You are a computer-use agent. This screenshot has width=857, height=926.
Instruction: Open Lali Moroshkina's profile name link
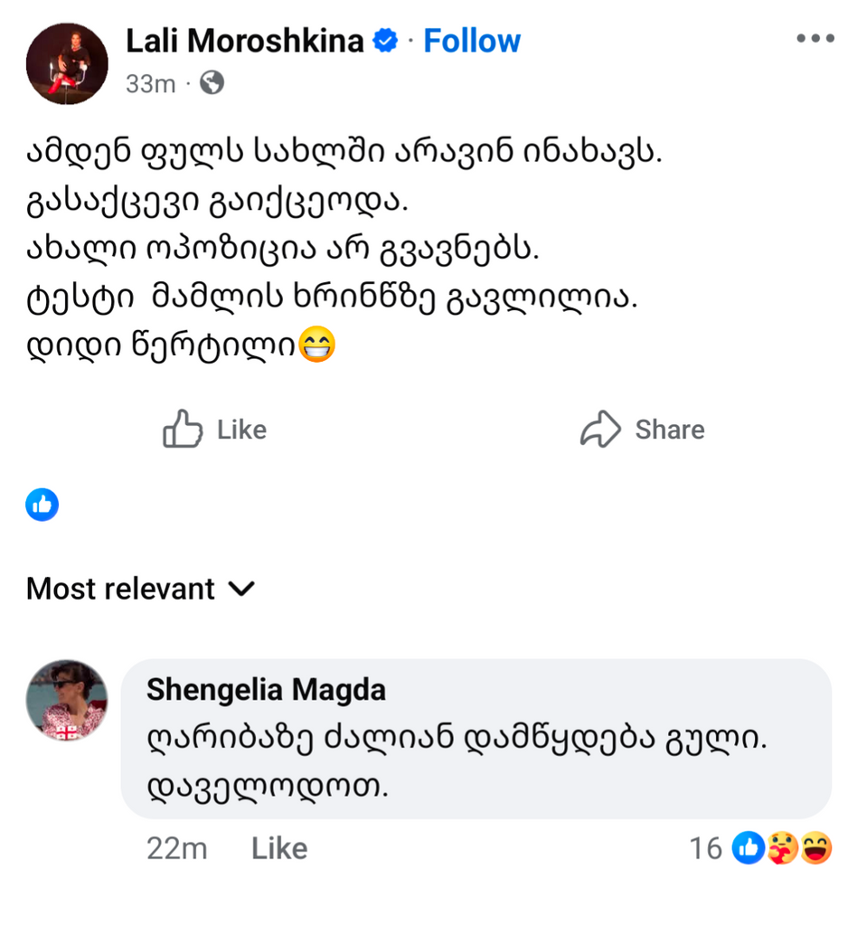coord(245,41)
